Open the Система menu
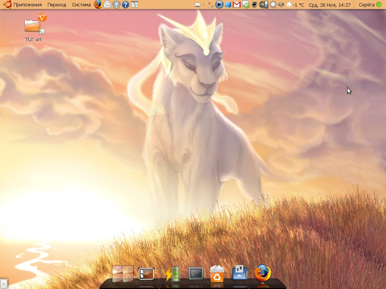This screenshot has height=289, width=386. [x=81, y=5]
